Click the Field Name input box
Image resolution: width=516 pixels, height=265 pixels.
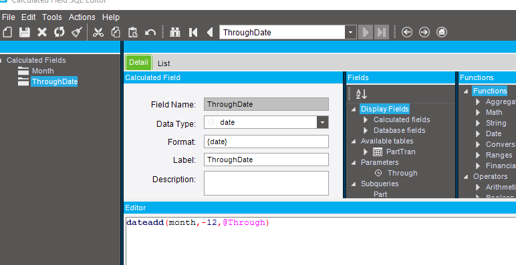click(266, 104)
